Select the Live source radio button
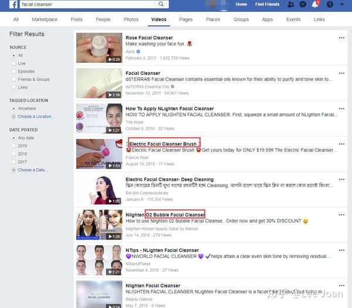The image size is (352, 308). (x=13, y=63)
